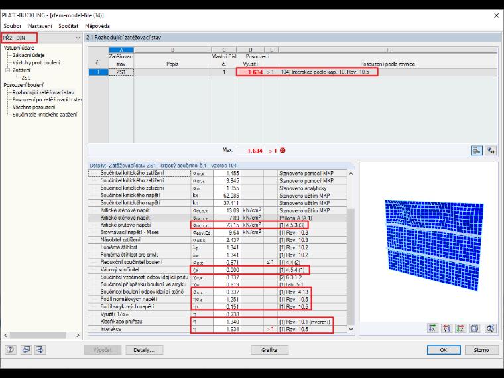Select the Podíl normálových napětí row

(218, 299)
